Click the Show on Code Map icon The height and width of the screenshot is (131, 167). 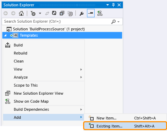[8, 101]
